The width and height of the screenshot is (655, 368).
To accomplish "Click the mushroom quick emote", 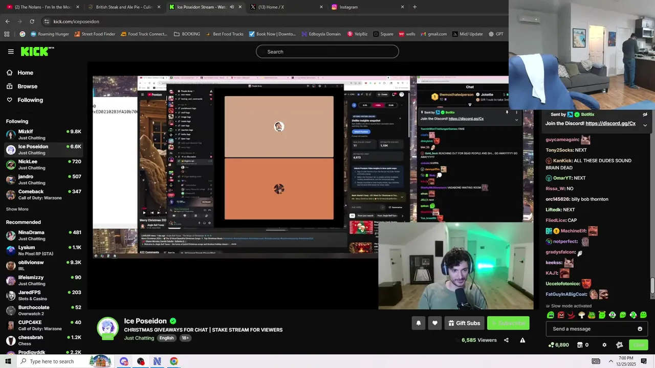I will coord(581,315).
